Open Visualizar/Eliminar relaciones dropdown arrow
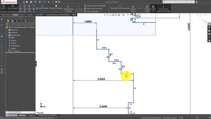This screenshot has height=119, width=211. [120, 12]
